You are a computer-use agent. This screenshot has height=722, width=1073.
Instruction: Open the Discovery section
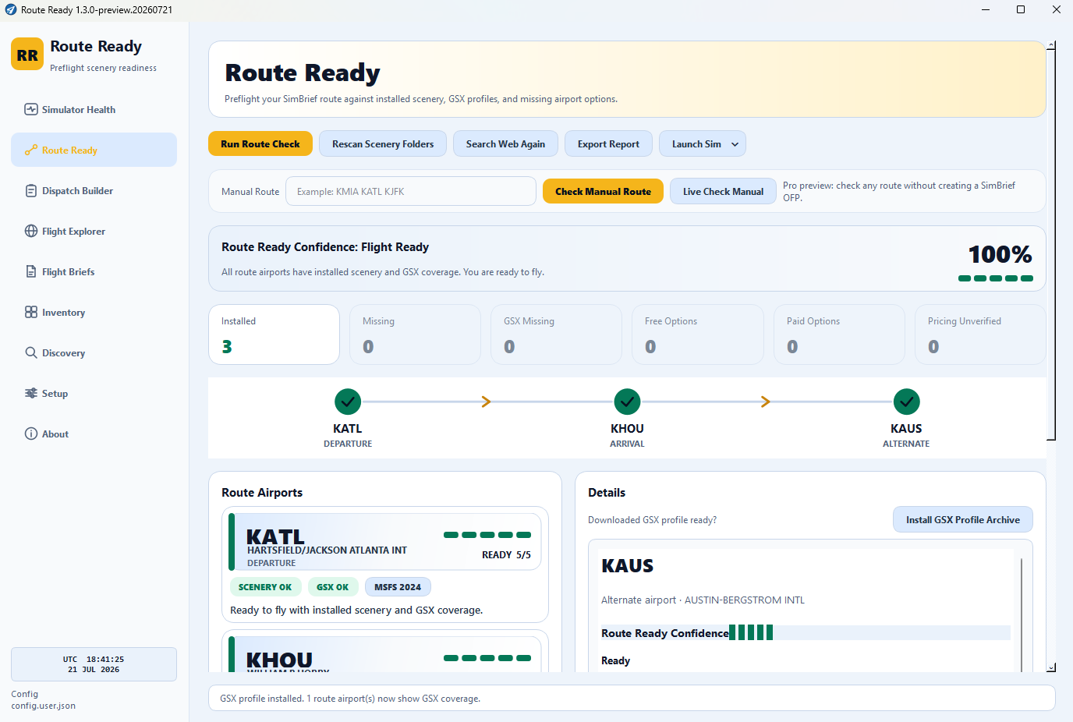point(94,352)
